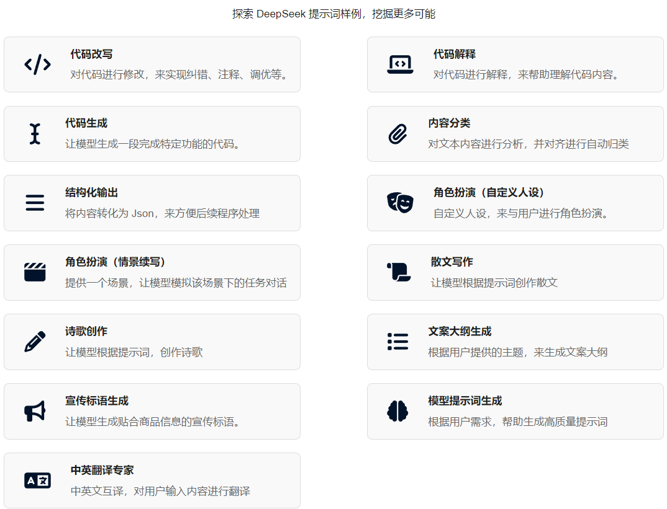Click the language translate icon for 中英翻译专家
667x509 pixels.
coord(37,480)
